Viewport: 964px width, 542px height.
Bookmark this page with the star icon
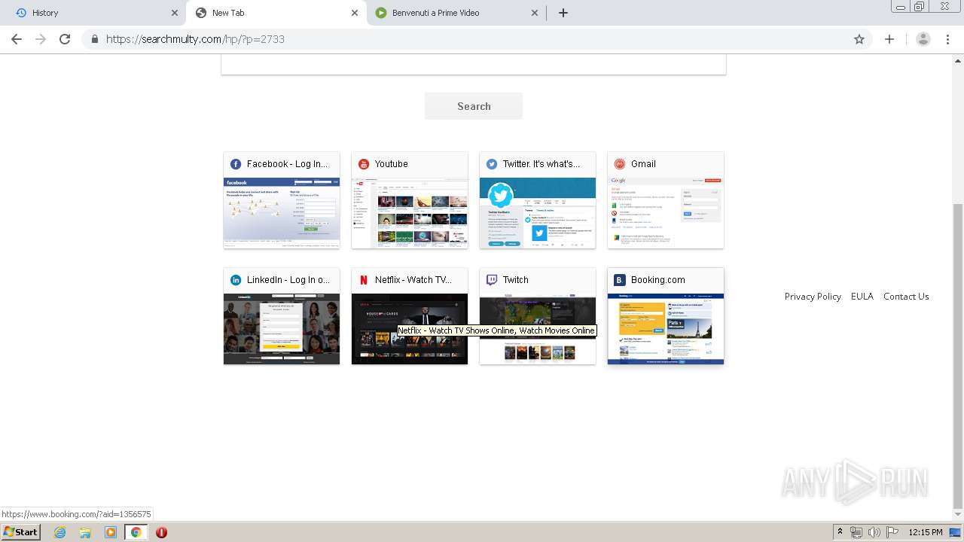[x=859, y=39]
